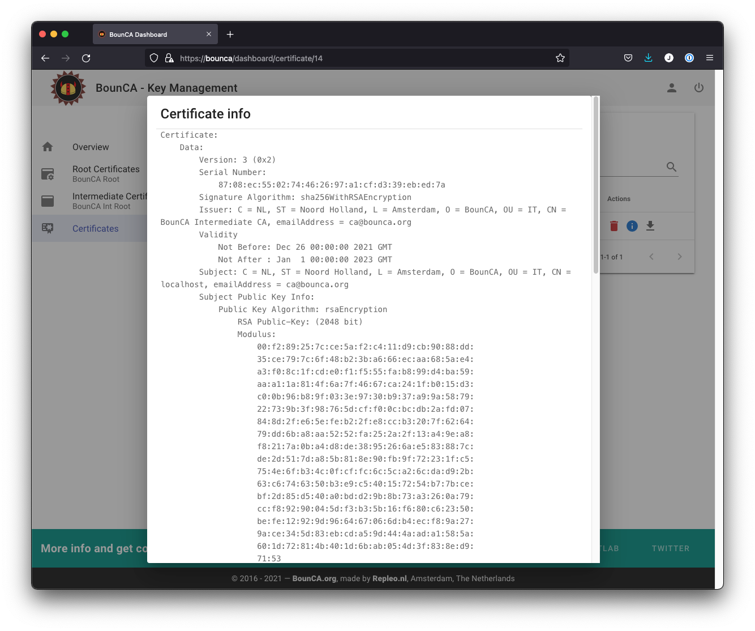The width and height of the screenshot is (755, 631).
Task: Click the Certificates sidebar icon
Action: click(48, 228)
